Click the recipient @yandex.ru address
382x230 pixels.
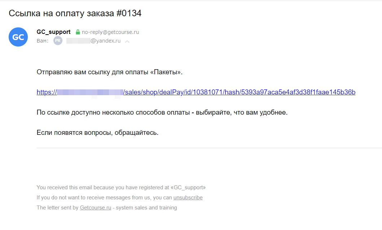[x=93, y=41]
